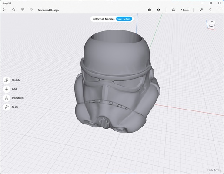Screen dimensions: 224x174
Task: Select the Add menu label
Action: [x=14, y=89]
